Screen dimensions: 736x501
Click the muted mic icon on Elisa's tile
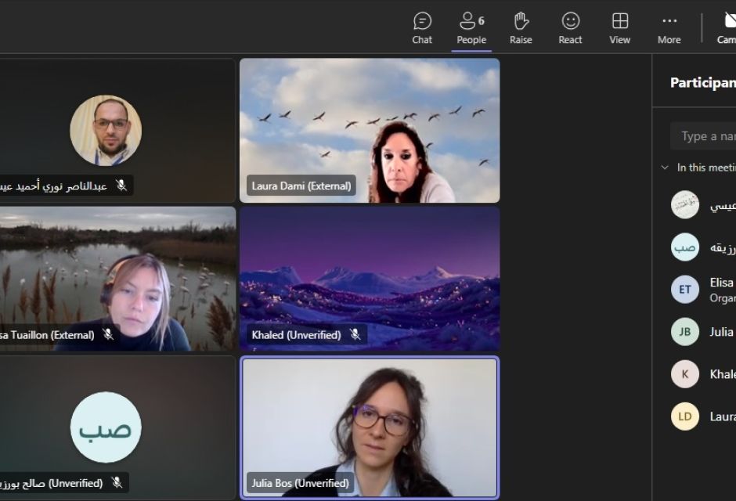(109, 334)
